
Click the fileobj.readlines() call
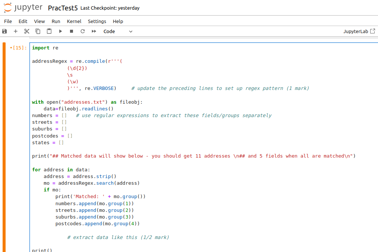pyautogui.click(x=86, y=109)
